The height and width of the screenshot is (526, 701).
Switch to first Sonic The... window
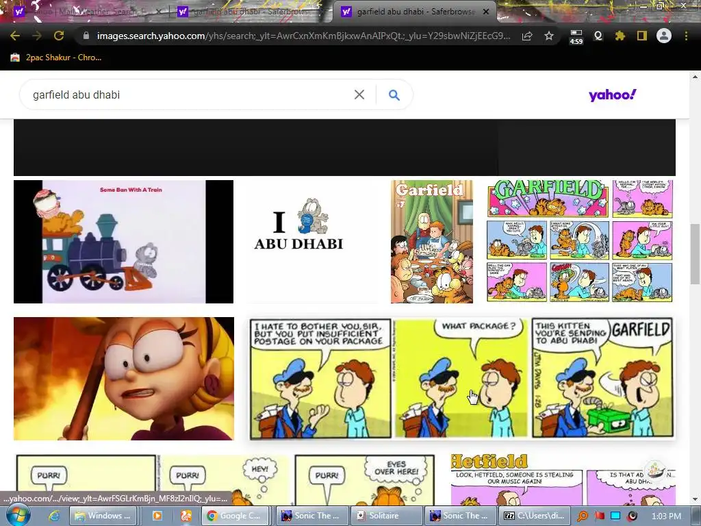tap(311, 516)
